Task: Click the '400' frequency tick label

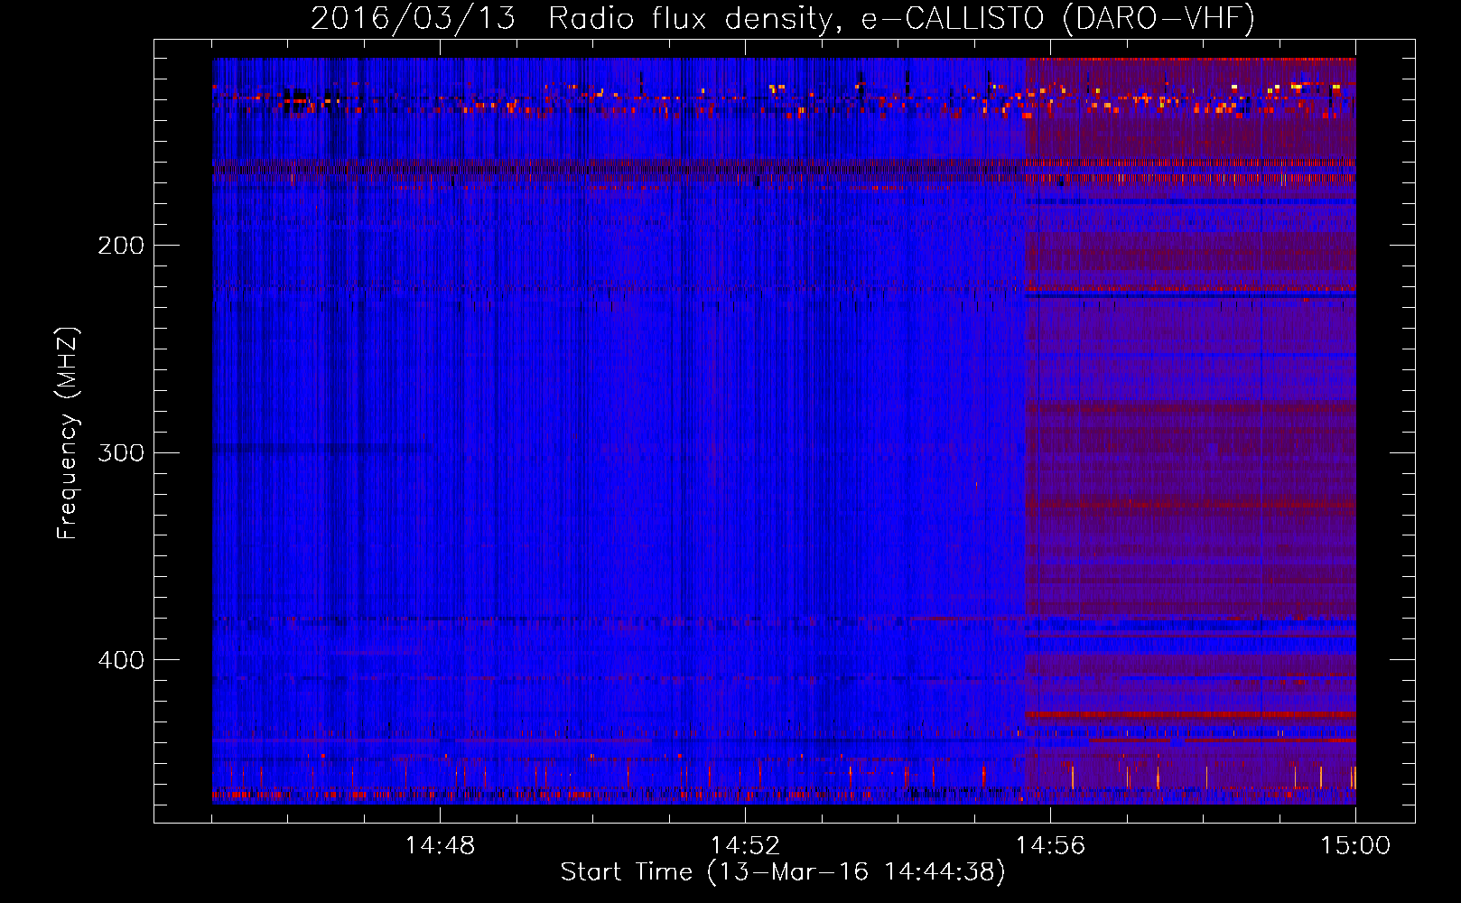Action: [x=121, y=660]
